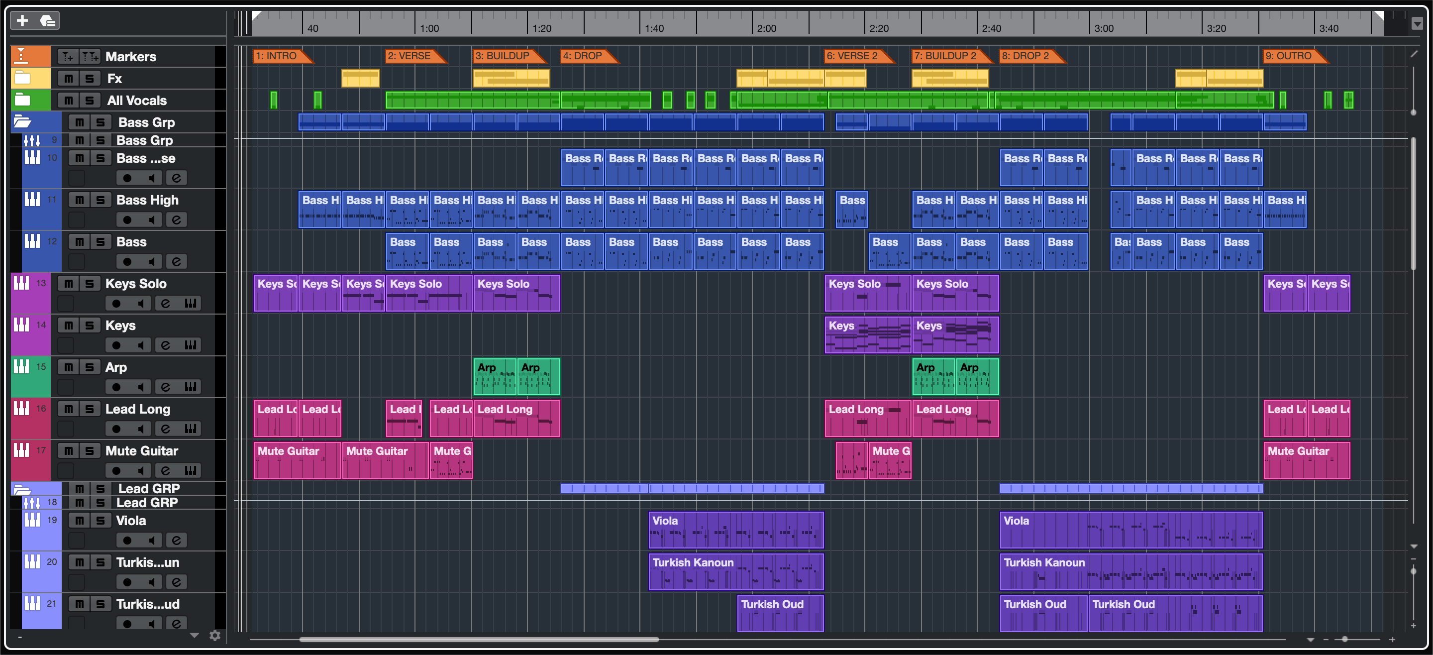Open Edit Channel Settings on Bass High
Screen dimensions: 1433x655
point(176,220)
